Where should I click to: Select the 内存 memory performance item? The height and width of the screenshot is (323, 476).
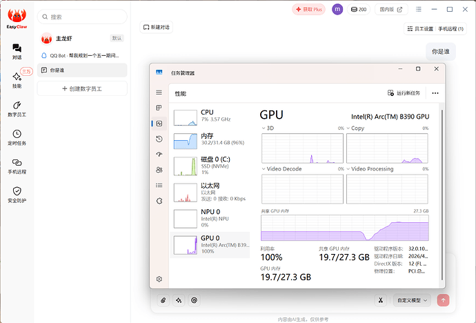point(210,141)
